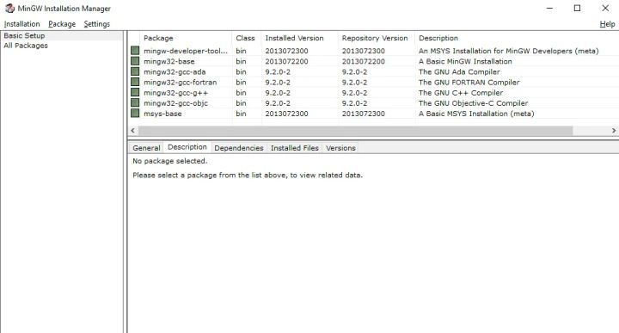Click installed version 2013072200 of mingw32-base
619x333 pixels.
point(286,61)
